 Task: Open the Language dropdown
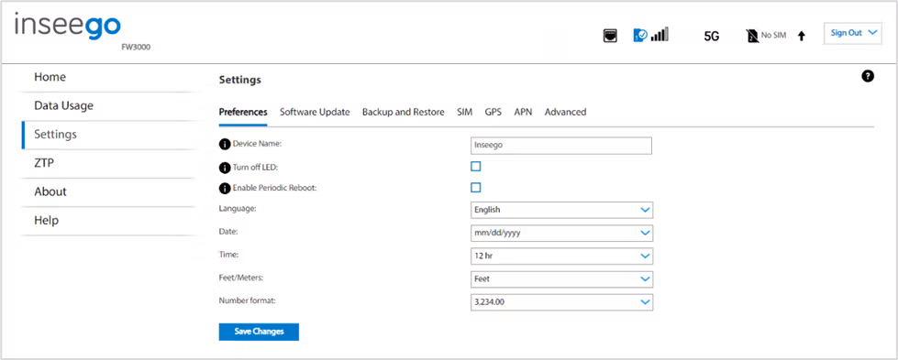click(x=561, y=210)
